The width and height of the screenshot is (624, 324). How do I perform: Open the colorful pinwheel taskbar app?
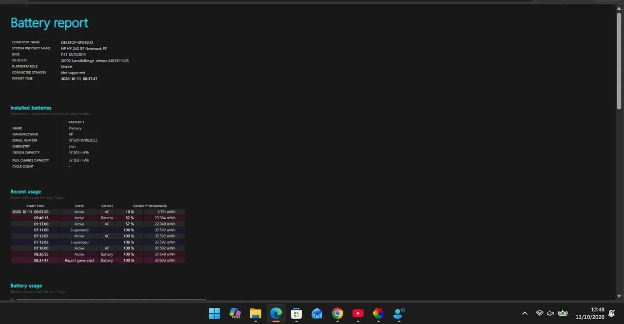point(378,313)
